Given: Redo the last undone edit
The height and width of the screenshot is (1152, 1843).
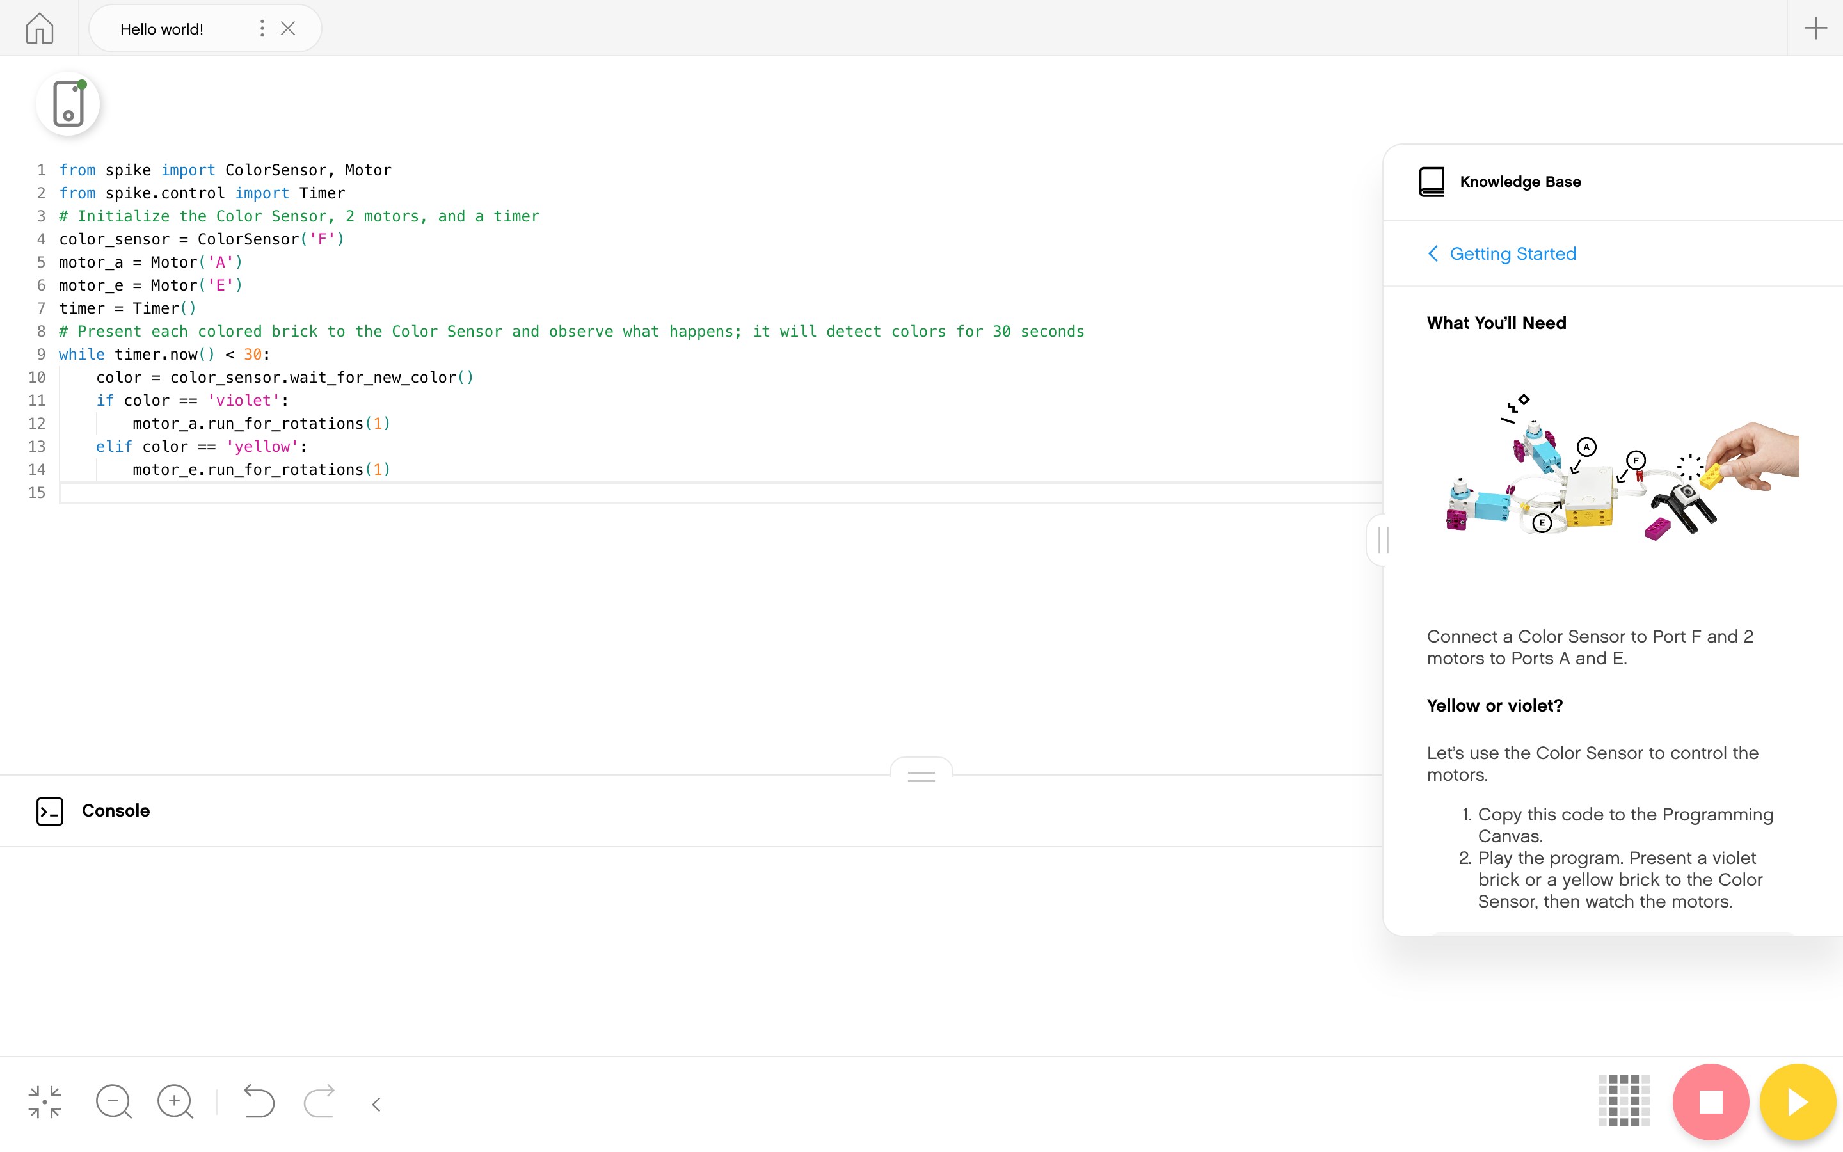Looking at the screenshot, I should pos(319,1101).
